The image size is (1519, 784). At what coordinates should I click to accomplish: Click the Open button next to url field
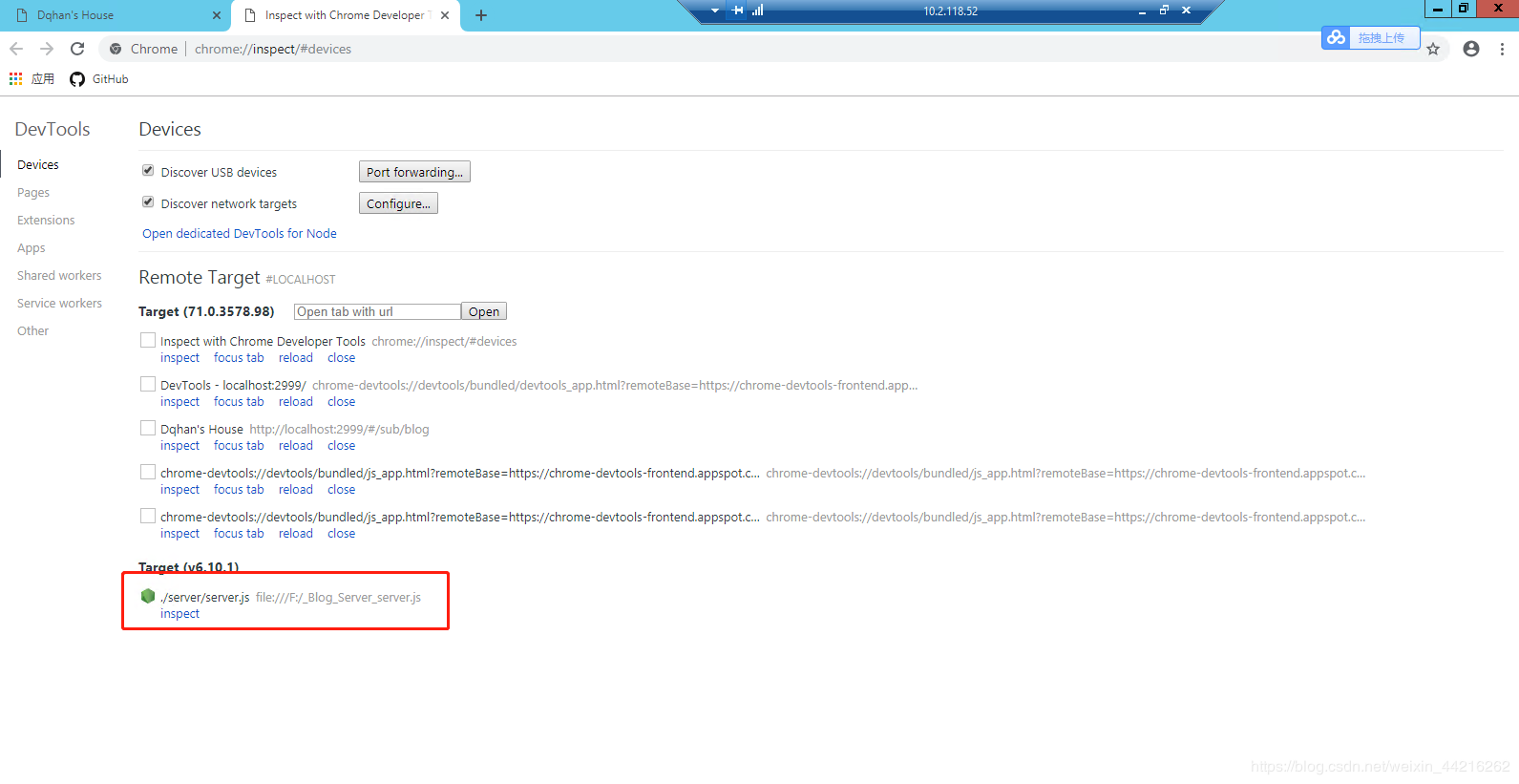point(484,311)
